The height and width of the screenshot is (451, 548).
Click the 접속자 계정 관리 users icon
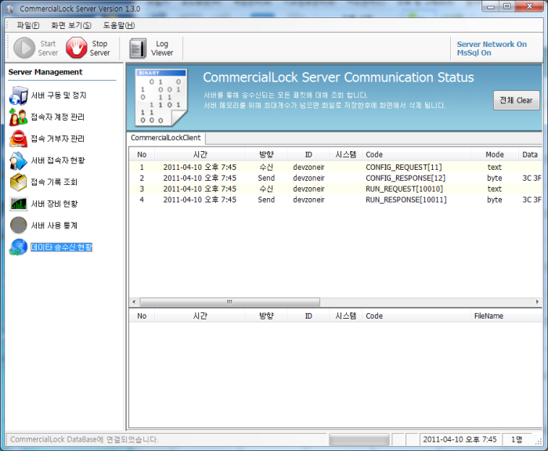(18, 117)
